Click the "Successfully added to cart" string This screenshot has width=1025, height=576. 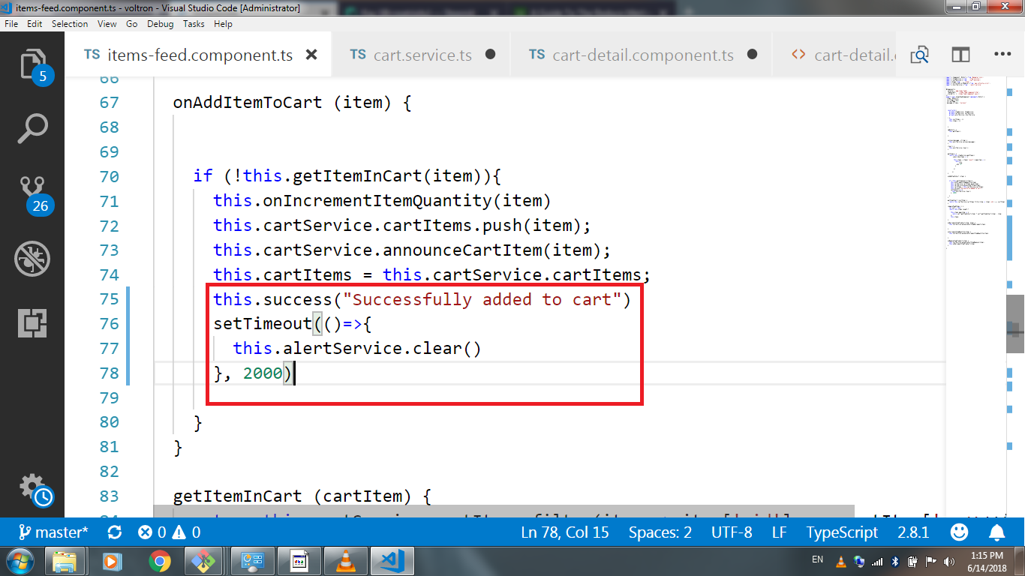(x=482, y=299)
